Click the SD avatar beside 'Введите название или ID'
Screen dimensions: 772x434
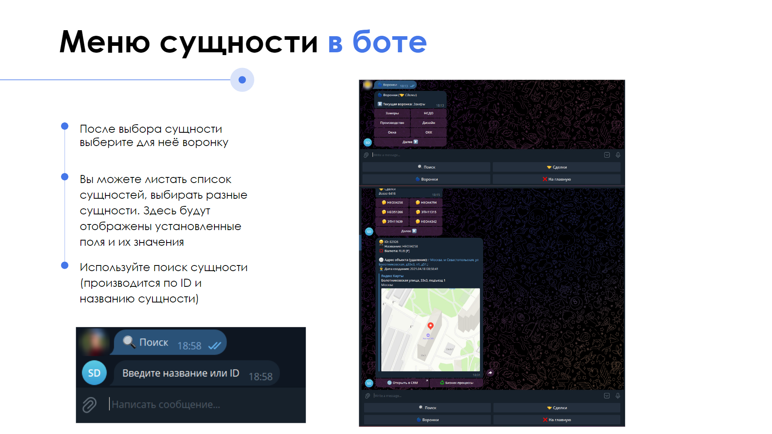click(94, 373)
